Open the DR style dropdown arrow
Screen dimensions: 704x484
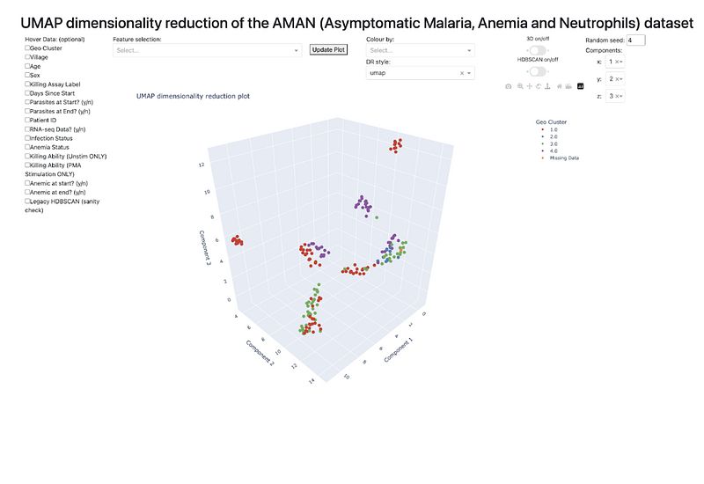point(470,73)
